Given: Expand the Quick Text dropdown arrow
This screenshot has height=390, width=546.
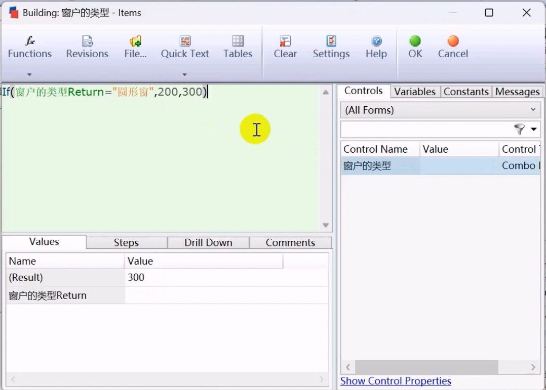Looking at the screenshot, I should (x=184, y=74).
